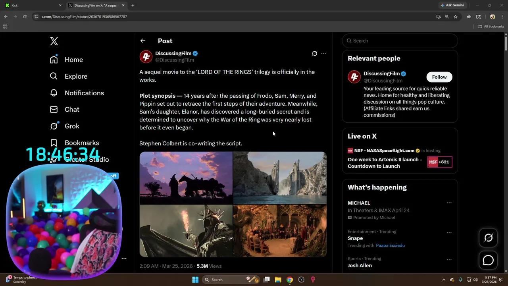
Task: Open the Council of Elrond image
Action: [280, 231]
